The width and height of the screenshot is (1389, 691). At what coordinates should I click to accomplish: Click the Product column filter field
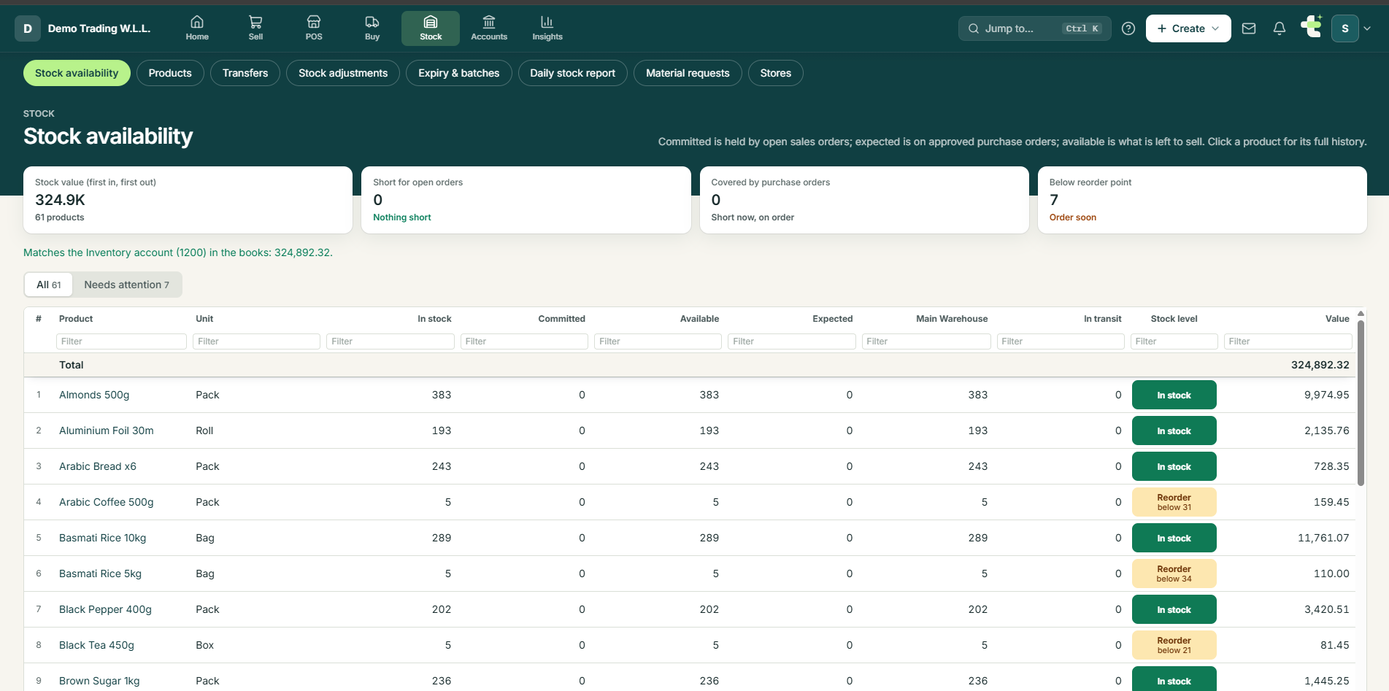tap(121, 341)
